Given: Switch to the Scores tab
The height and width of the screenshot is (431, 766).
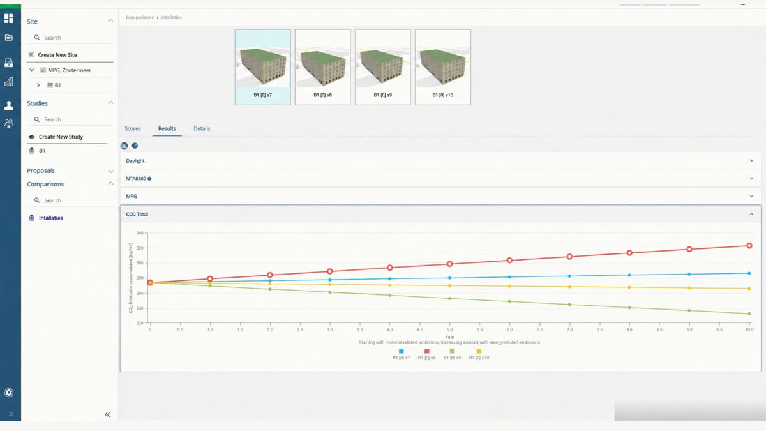Looking at the screenshot, I should [133, 129].
